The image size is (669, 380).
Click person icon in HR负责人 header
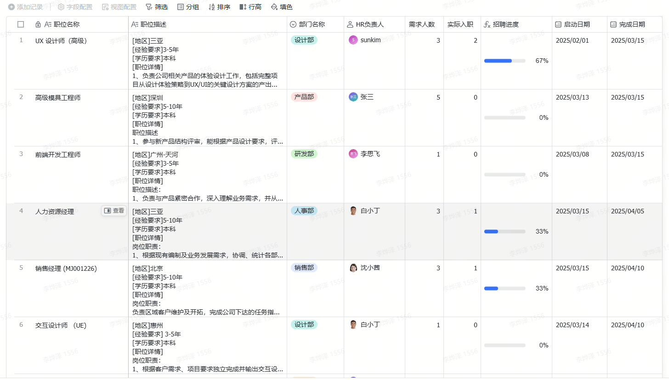coord(350,24)
